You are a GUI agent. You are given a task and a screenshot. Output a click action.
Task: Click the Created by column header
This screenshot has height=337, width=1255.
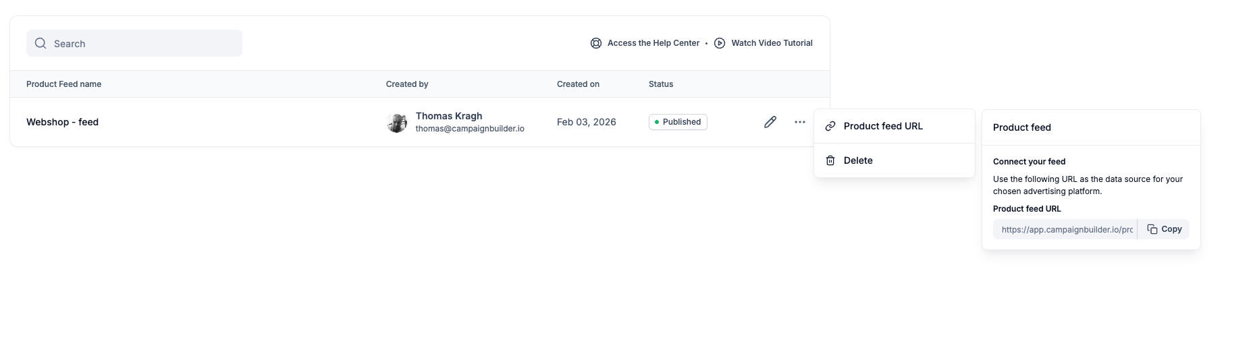tap(407, 84)
